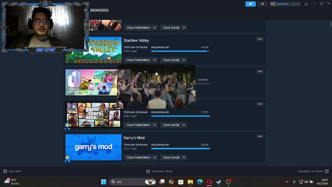The width and height of the screenshot is (332, 187).
Task: Expand Oyun İçeriği for Grand Theft Auto V
Action: [174, 125]
